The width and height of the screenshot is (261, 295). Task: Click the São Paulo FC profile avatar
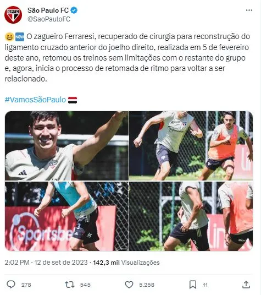[x=13, y=15]
